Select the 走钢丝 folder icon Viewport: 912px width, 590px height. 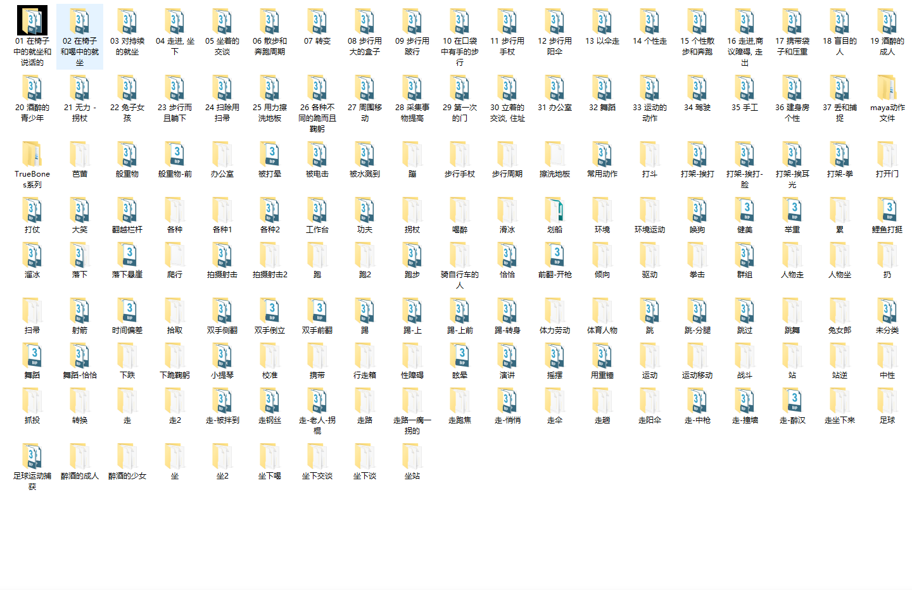click(270, 400)
